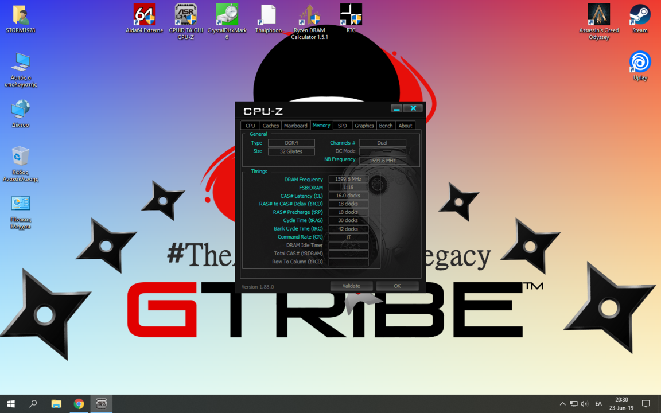
Task: Open the volume tray icon
Action: [x=584, y=404]
